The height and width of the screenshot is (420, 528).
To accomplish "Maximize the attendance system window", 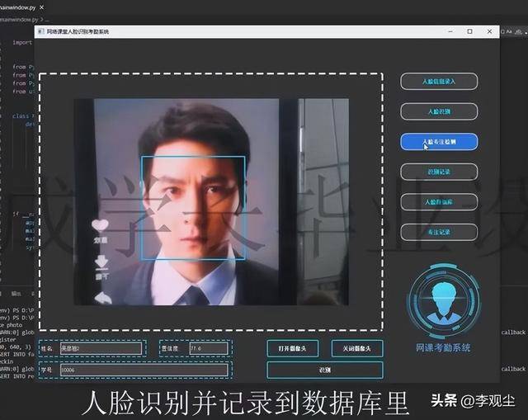I will [x=469, y=31].
